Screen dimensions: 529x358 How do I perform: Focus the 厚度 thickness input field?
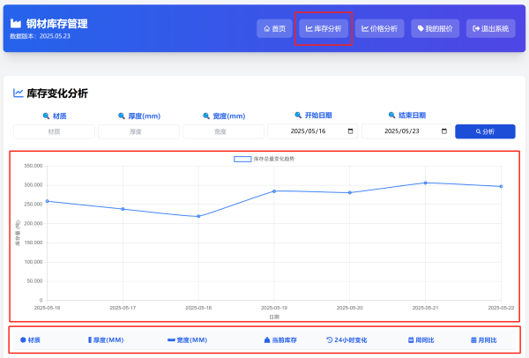(x=138, y=131)
